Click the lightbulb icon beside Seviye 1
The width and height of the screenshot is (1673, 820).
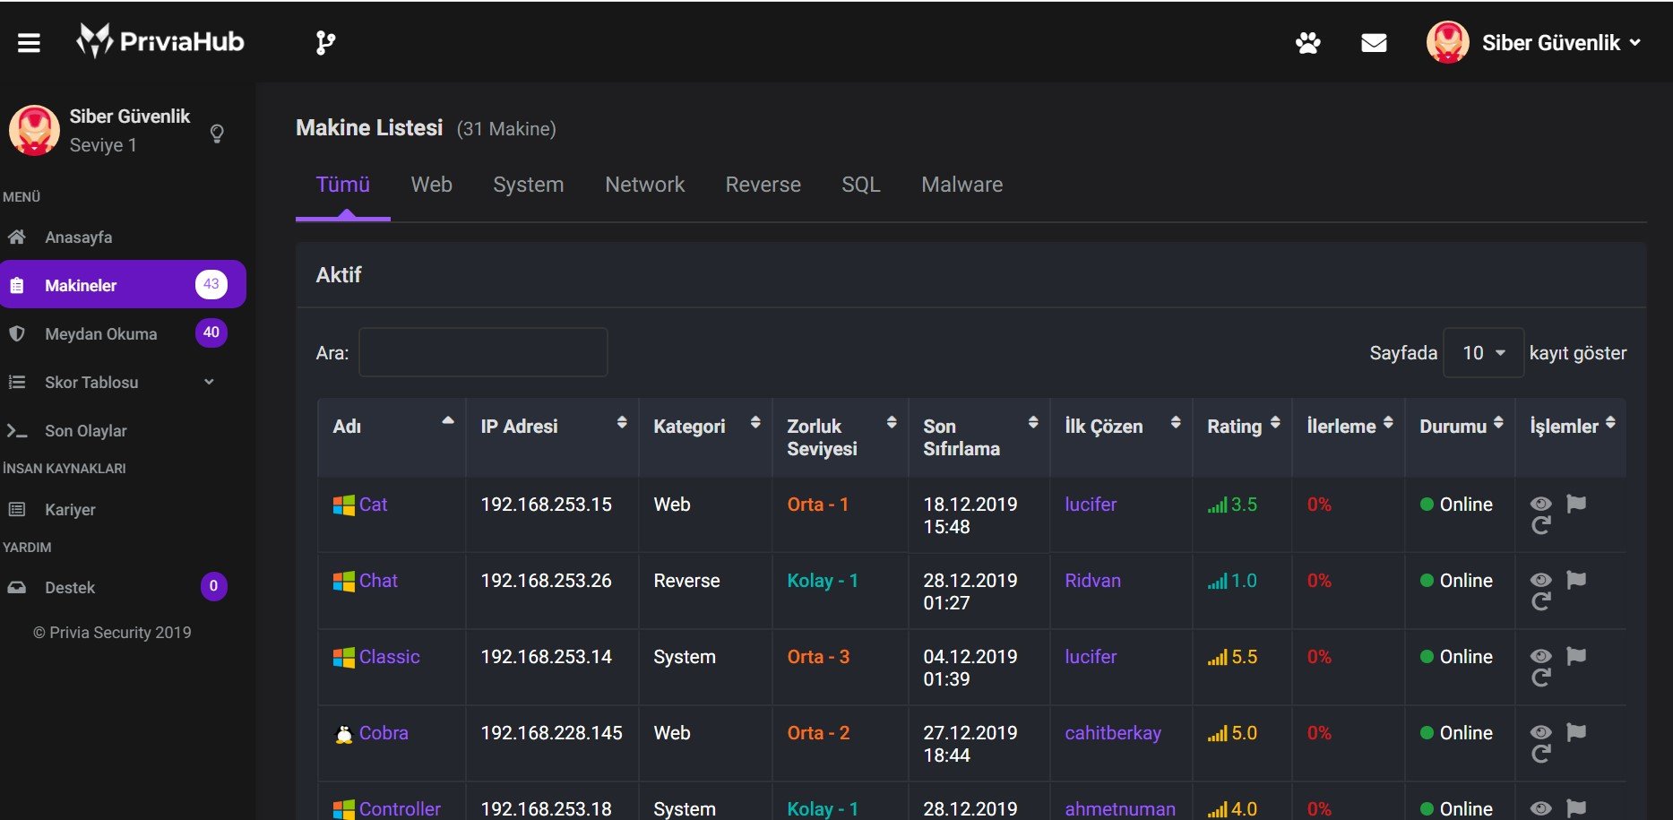217,134
